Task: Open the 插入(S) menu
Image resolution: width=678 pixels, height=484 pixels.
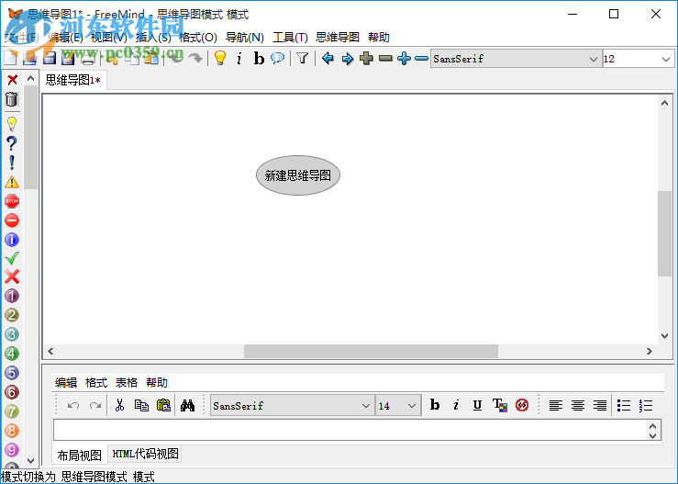Action: click(x=153, y=38)
